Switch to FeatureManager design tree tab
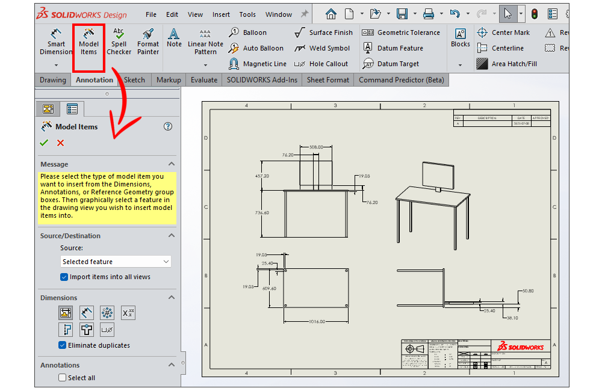Viewport: 602px width, 391px height. pos(48,109)
